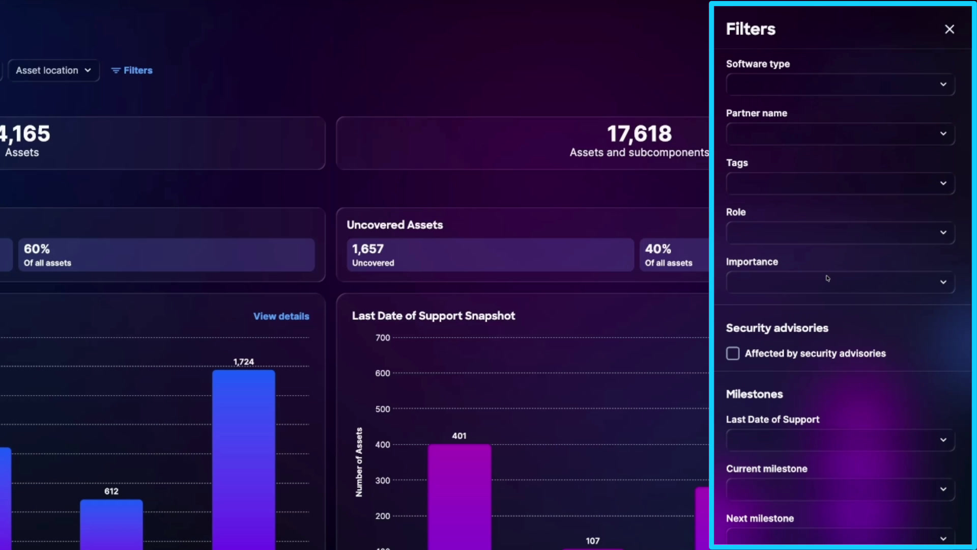Click the Filters link in toolbar
This screenshot has height=550, width=977.
click(x=132, y=70)
